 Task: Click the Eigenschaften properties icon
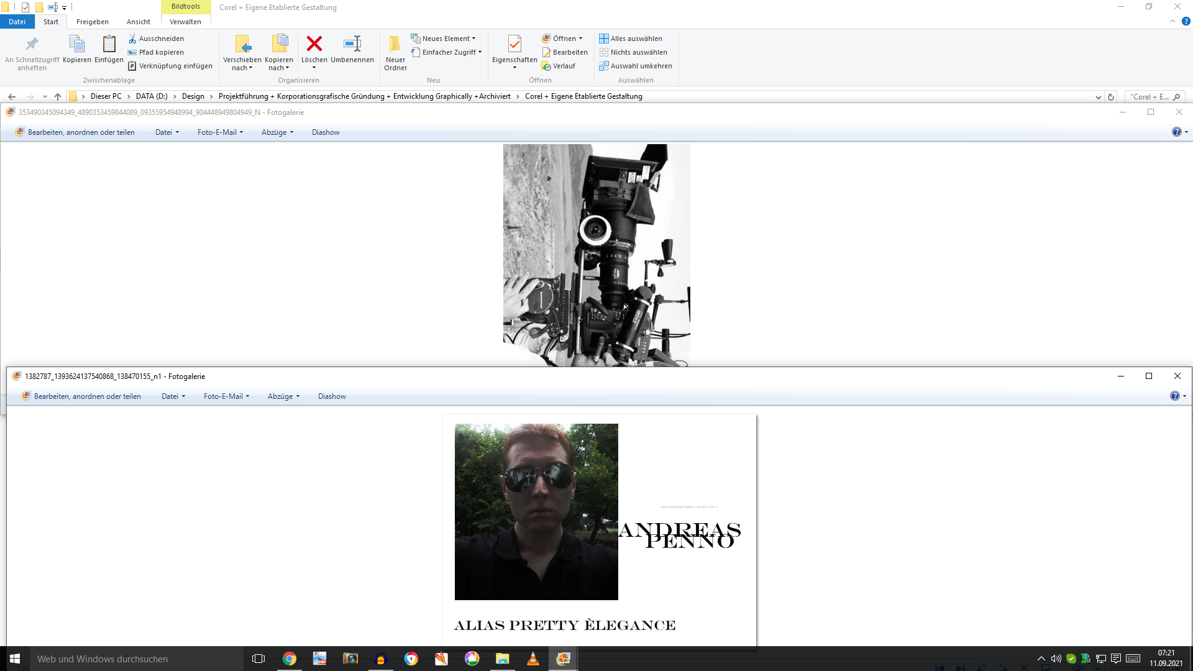[x=514, y=44]
